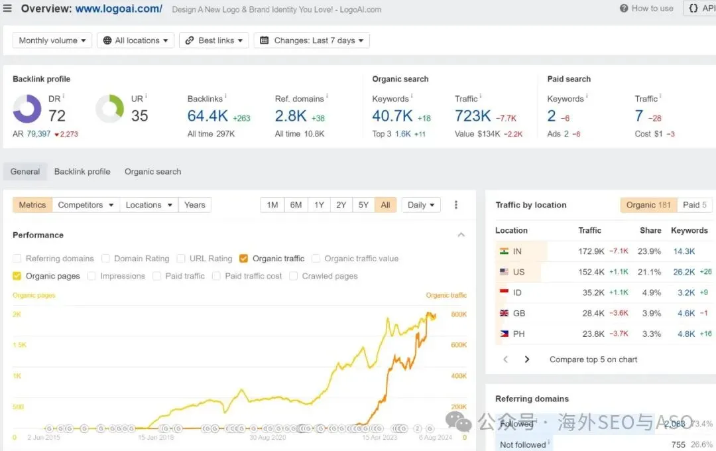Click the Philippines flag next to PH
This screenshot has height=451, width=716.
point(504,334)
